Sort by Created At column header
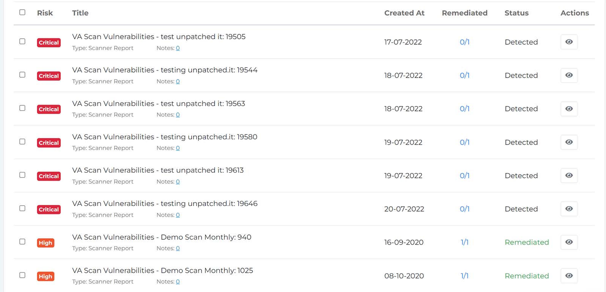This screenshot has width=606, height=292. [404, 13]
